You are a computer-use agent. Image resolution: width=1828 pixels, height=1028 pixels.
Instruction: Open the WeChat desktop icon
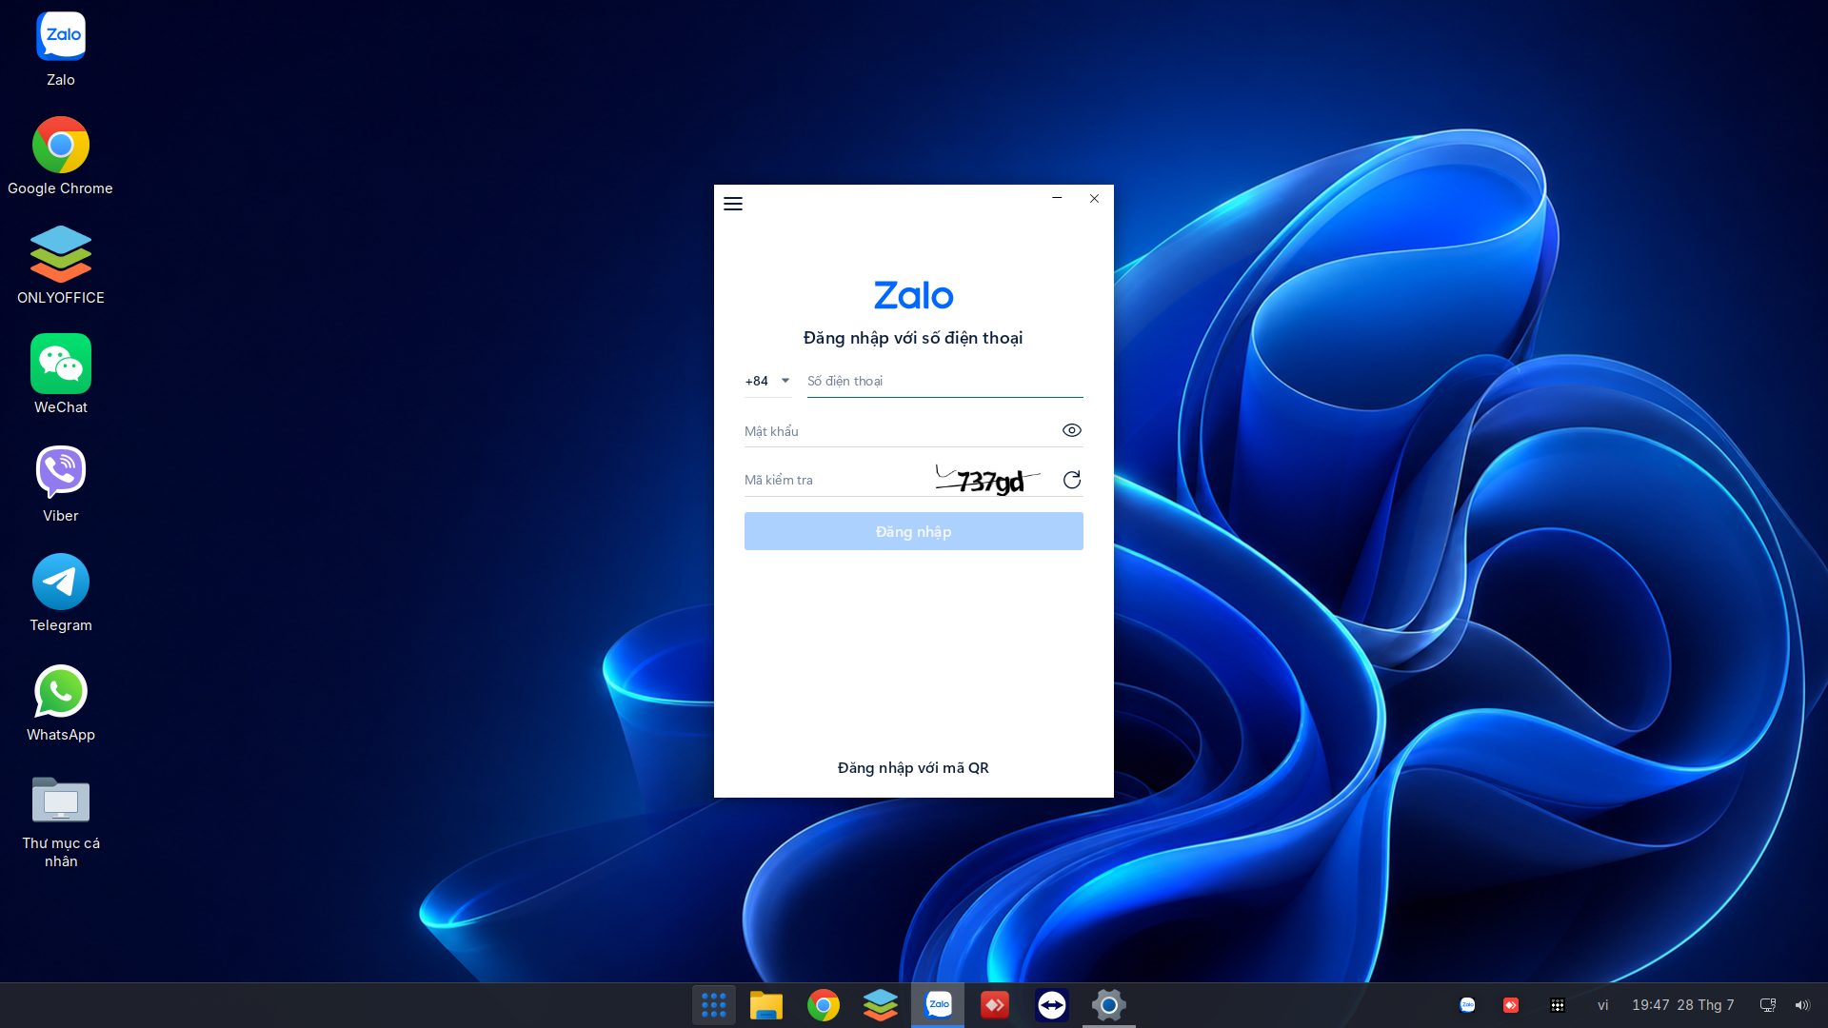[61, 373]
